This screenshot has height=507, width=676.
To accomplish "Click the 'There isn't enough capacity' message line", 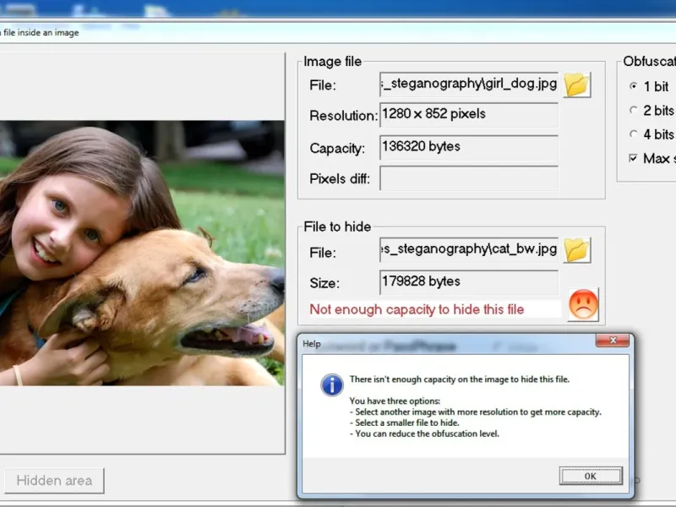I will 459,379.
